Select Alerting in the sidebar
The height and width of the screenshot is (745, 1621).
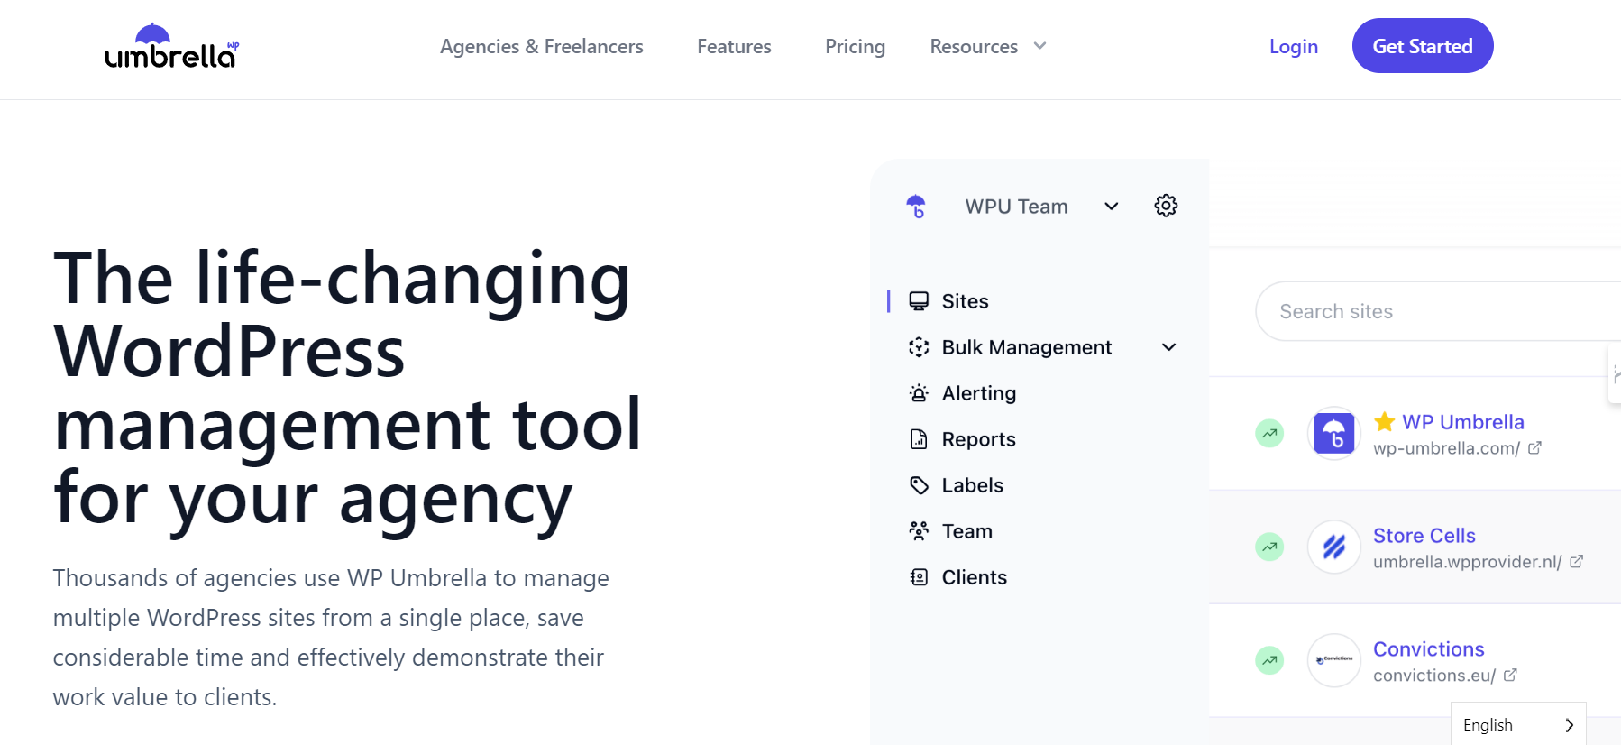pos(979,393)
